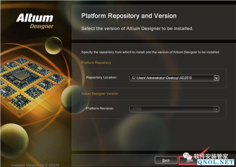Click the 软件安装管家 watermark text
Viewport: 236px width, 167px height.
[211, 156]
